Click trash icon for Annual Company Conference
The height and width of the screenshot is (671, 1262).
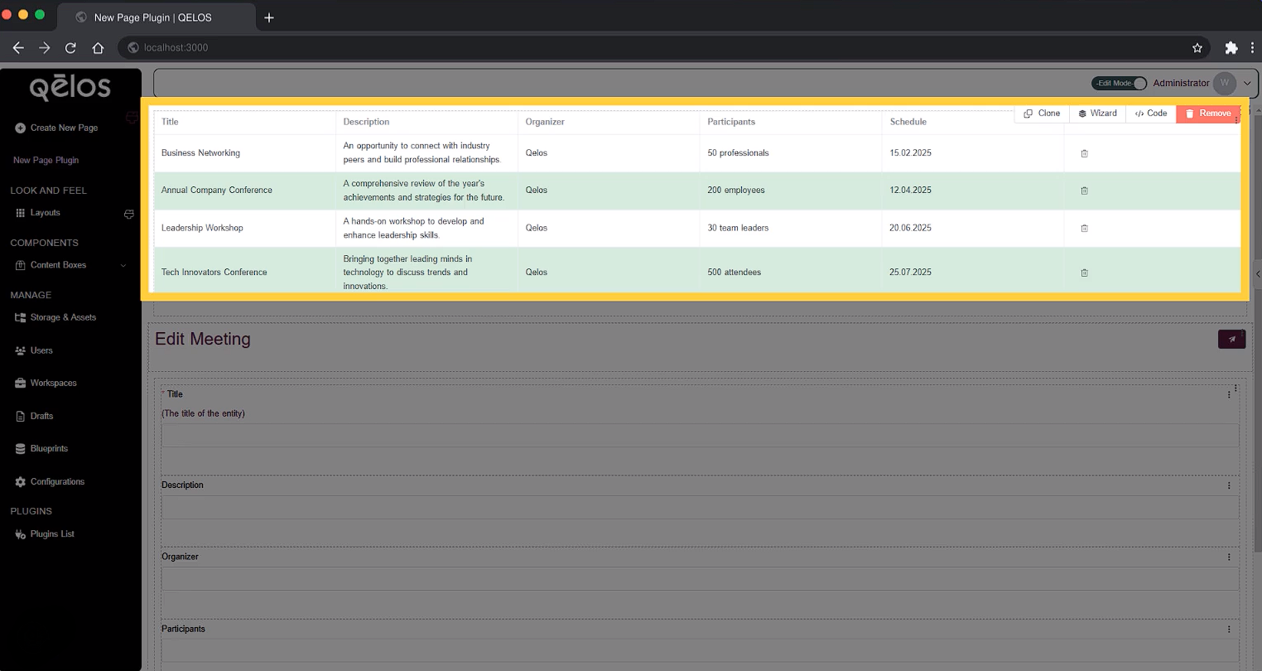pos(1084,191)
